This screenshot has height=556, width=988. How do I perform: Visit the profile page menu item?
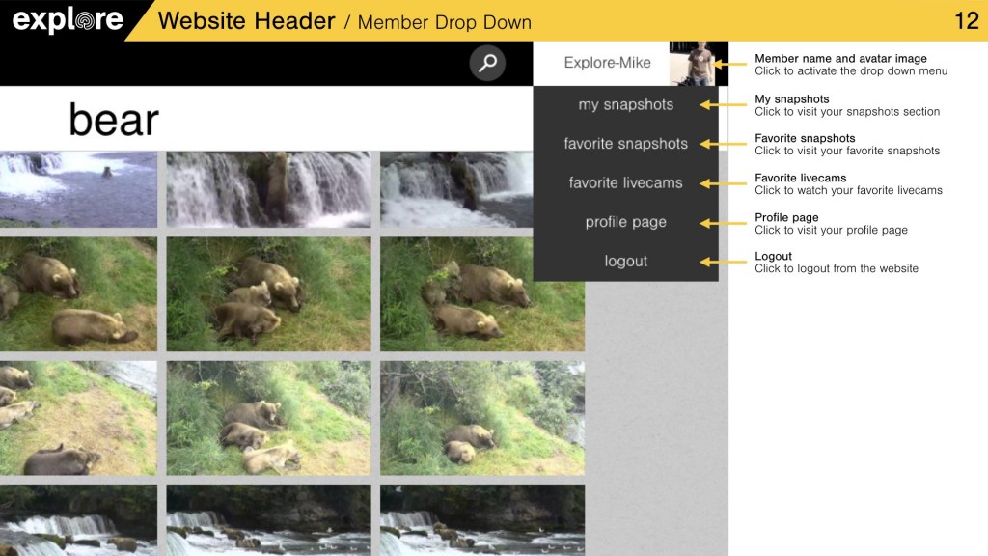click(625, 222)
